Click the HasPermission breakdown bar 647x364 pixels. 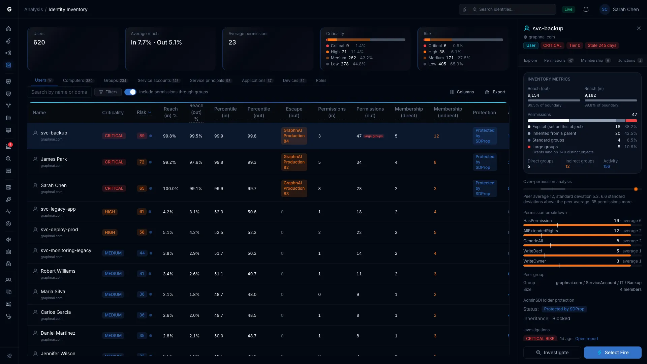pos(582,225)
